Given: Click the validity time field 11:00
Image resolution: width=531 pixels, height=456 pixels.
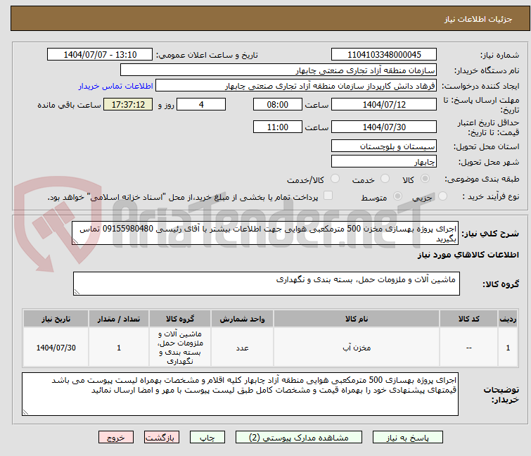Looking at the screenshot, I should click(x=277, y=127).
